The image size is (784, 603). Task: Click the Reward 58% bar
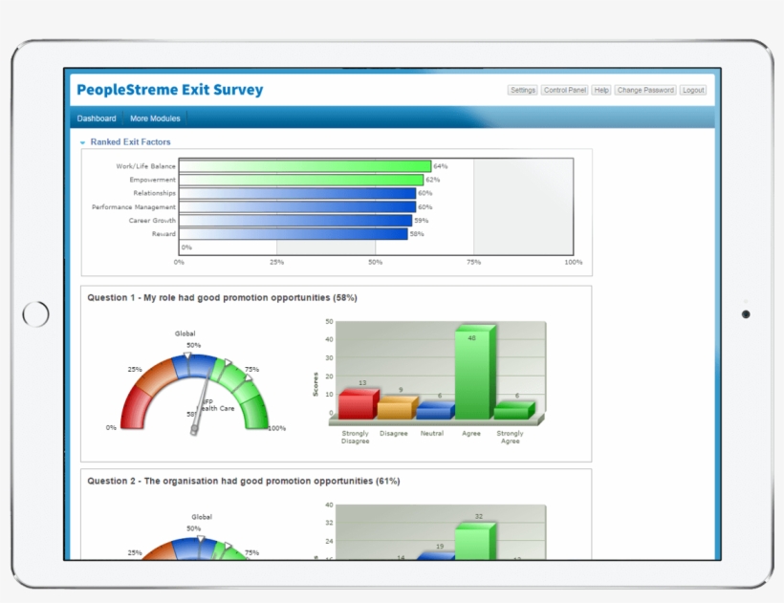(x=293, y=233)
